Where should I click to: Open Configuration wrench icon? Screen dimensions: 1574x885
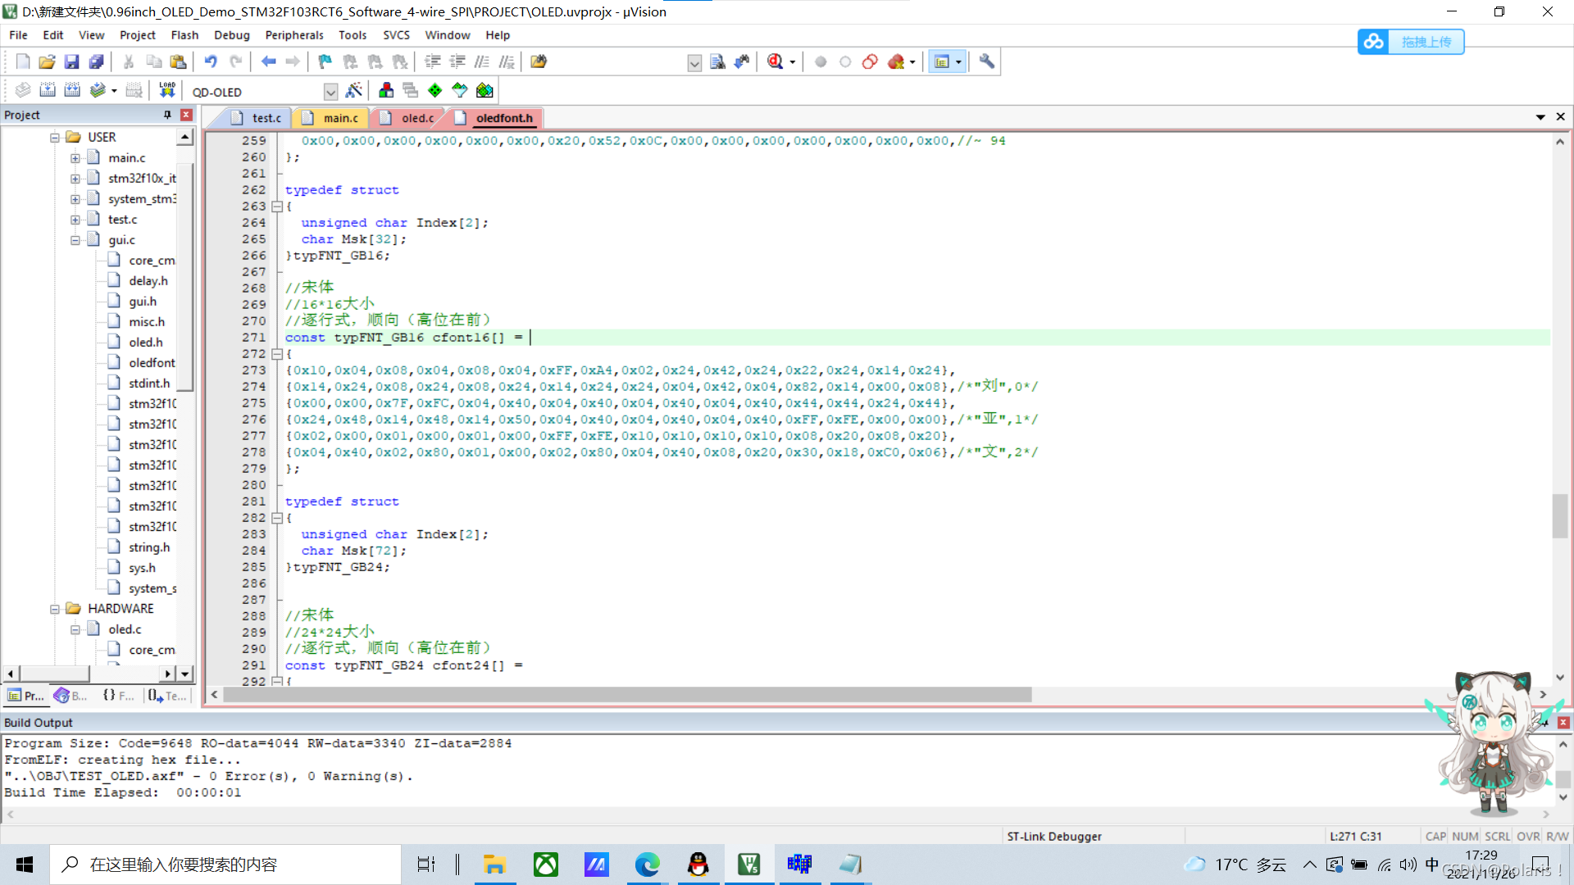click(987, 61)
